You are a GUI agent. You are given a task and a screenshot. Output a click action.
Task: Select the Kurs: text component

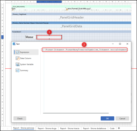tap(38, 9)
